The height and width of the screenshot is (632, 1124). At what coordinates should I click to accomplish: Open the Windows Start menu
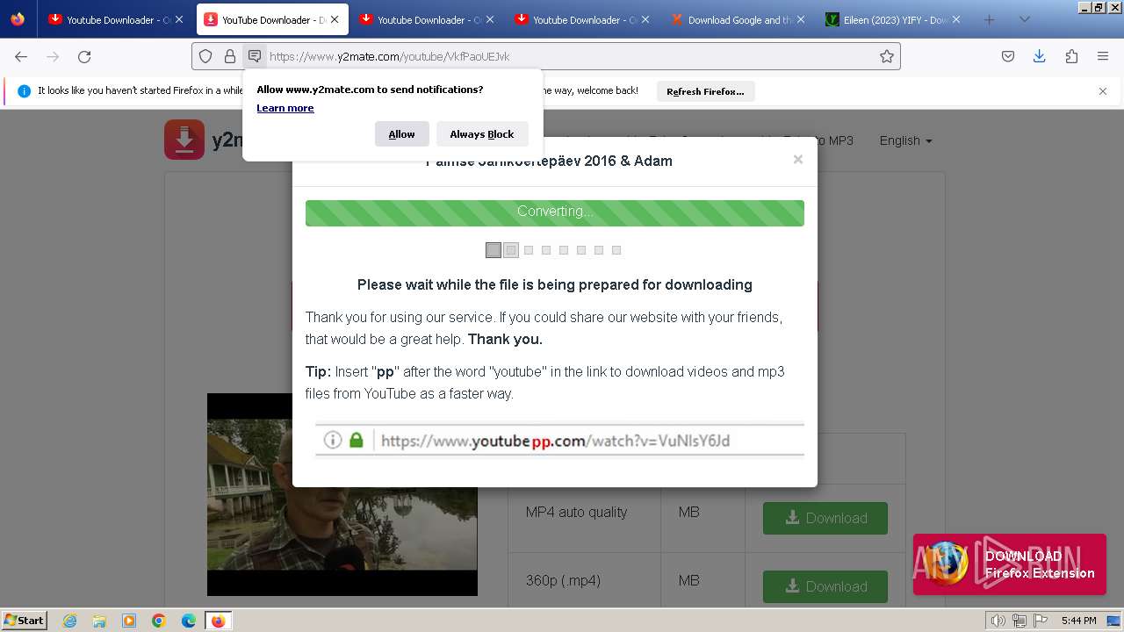(x=25, y=621)
